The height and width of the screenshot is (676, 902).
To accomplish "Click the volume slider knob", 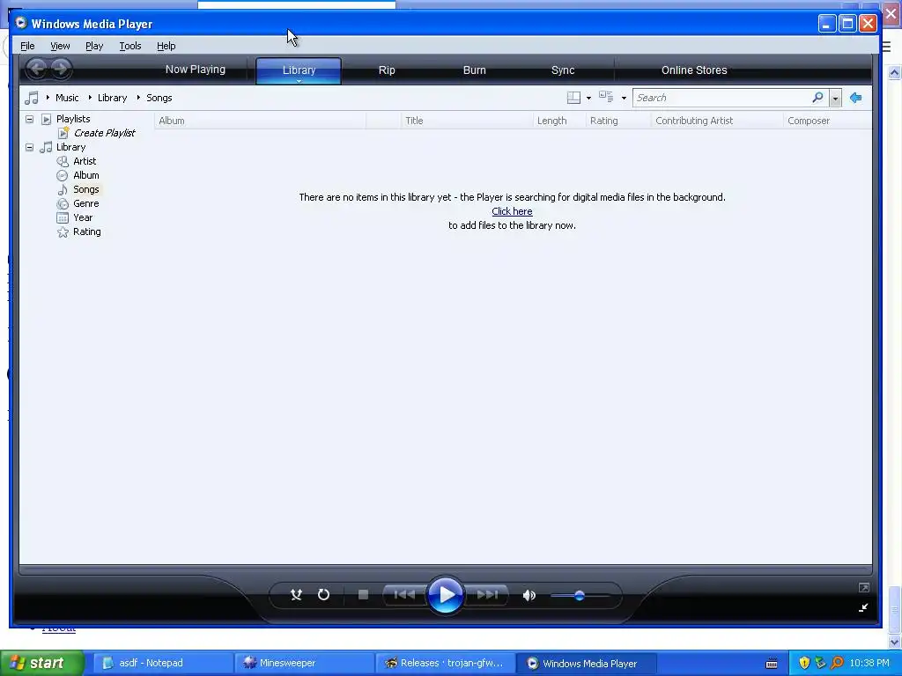I will click(580, 596).
